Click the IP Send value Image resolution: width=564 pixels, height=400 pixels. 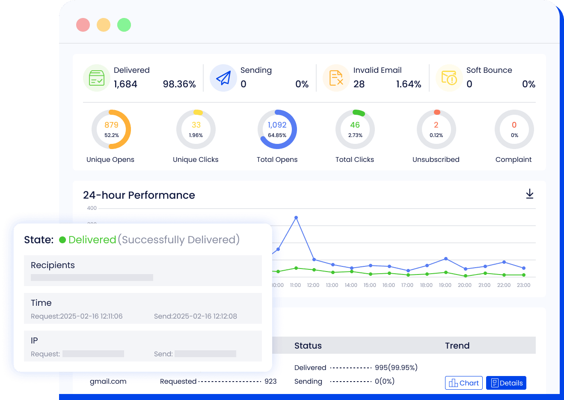[205, 354]
